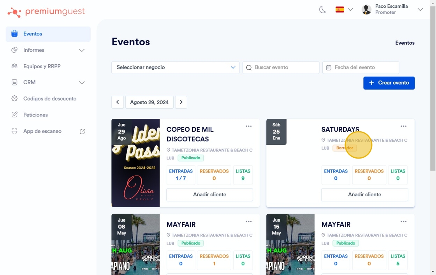436x275 pixels.
Task: Click Añadir cliente for COPEO DE MIL DISCOTECAS
Action: (210, 194)
